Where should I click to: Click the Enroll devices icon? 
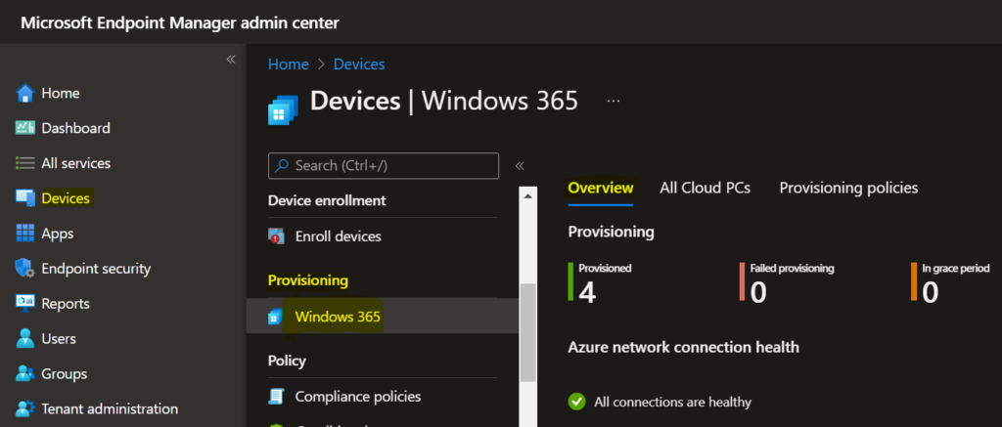click(276, 236)
